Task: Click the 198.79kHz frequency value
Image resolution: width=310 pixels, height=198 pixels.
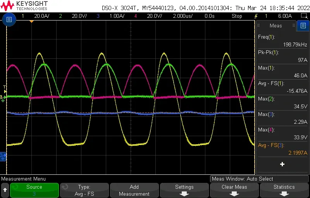Action: (x=295, y=44)
